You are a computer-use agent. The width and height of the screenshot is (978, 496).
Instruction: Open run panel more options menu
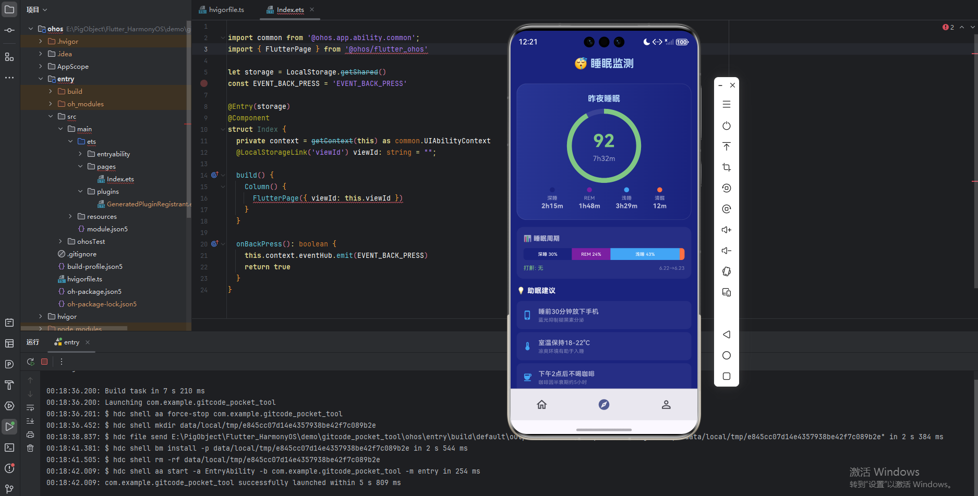62,362
